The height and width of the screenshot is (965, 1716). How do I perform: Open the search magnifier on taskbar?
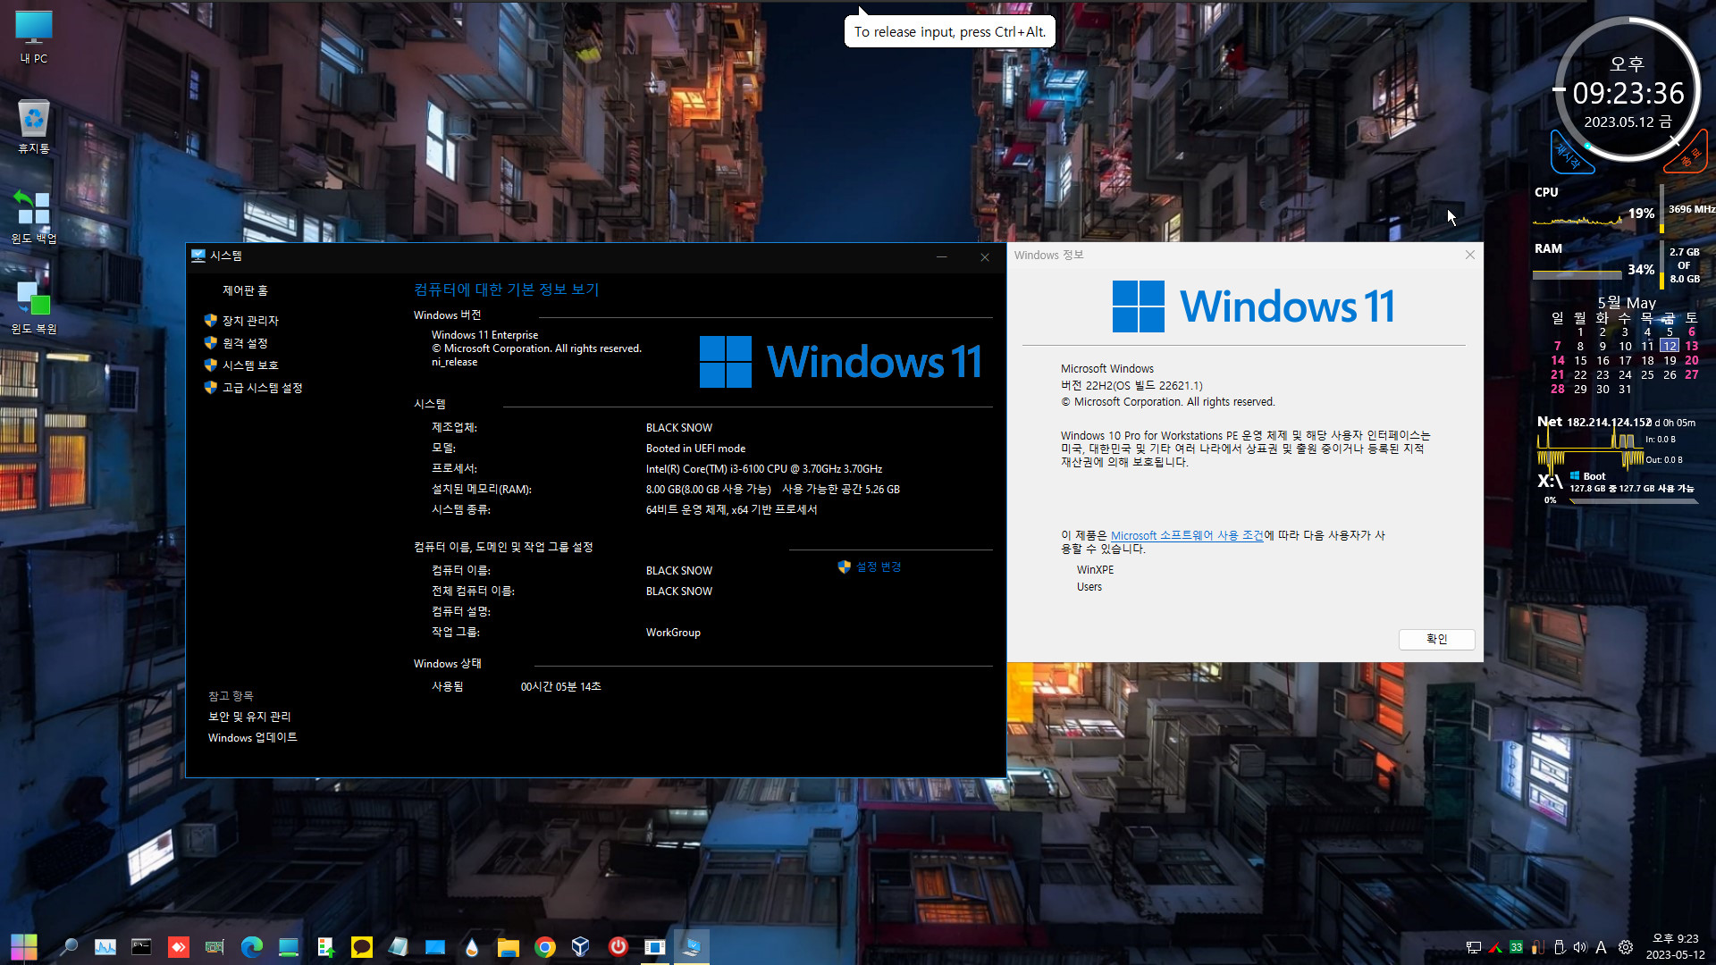68,946
